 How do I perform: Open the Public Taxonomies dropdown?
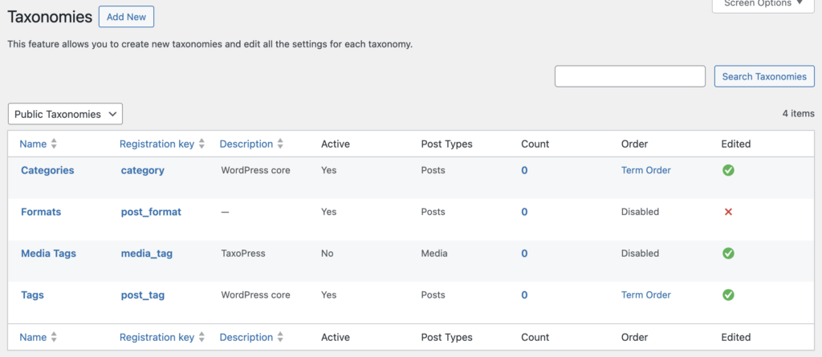coord(66,114)
